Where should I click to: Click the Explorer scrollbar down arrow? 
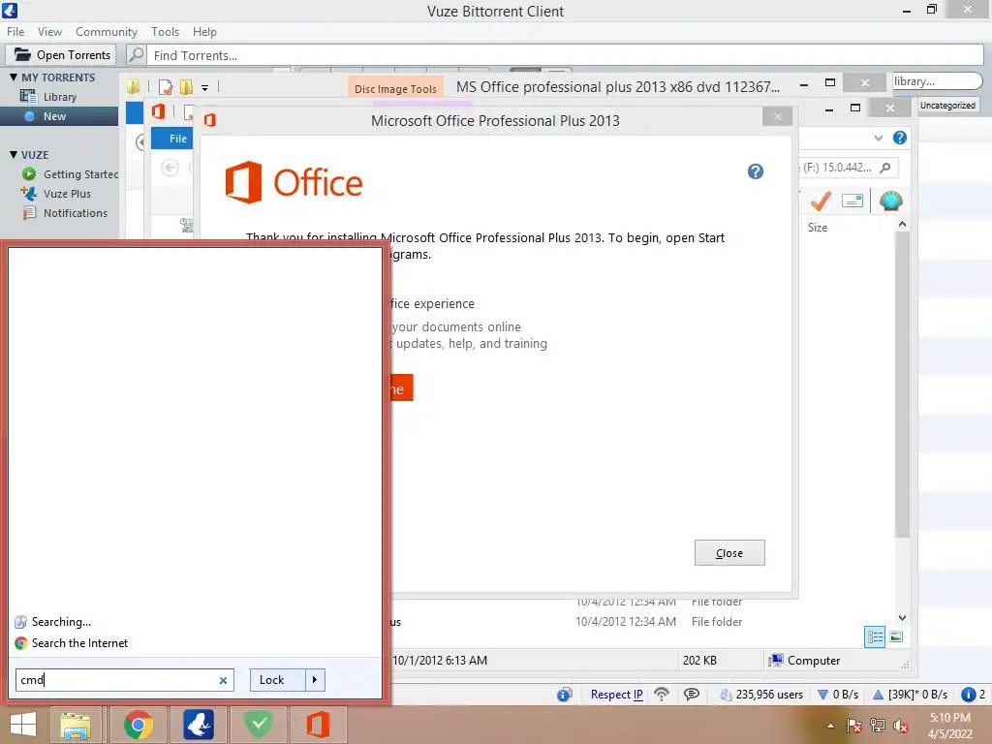pyautogui.click(x=903, y=617)
